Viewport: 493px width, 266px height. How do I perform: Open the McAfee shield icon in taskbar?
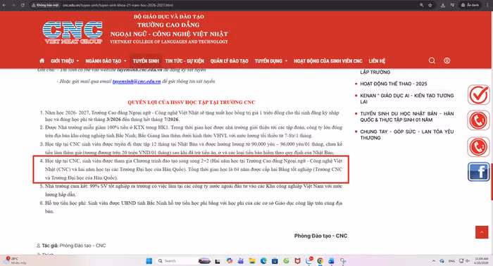(x=297, y=260)
